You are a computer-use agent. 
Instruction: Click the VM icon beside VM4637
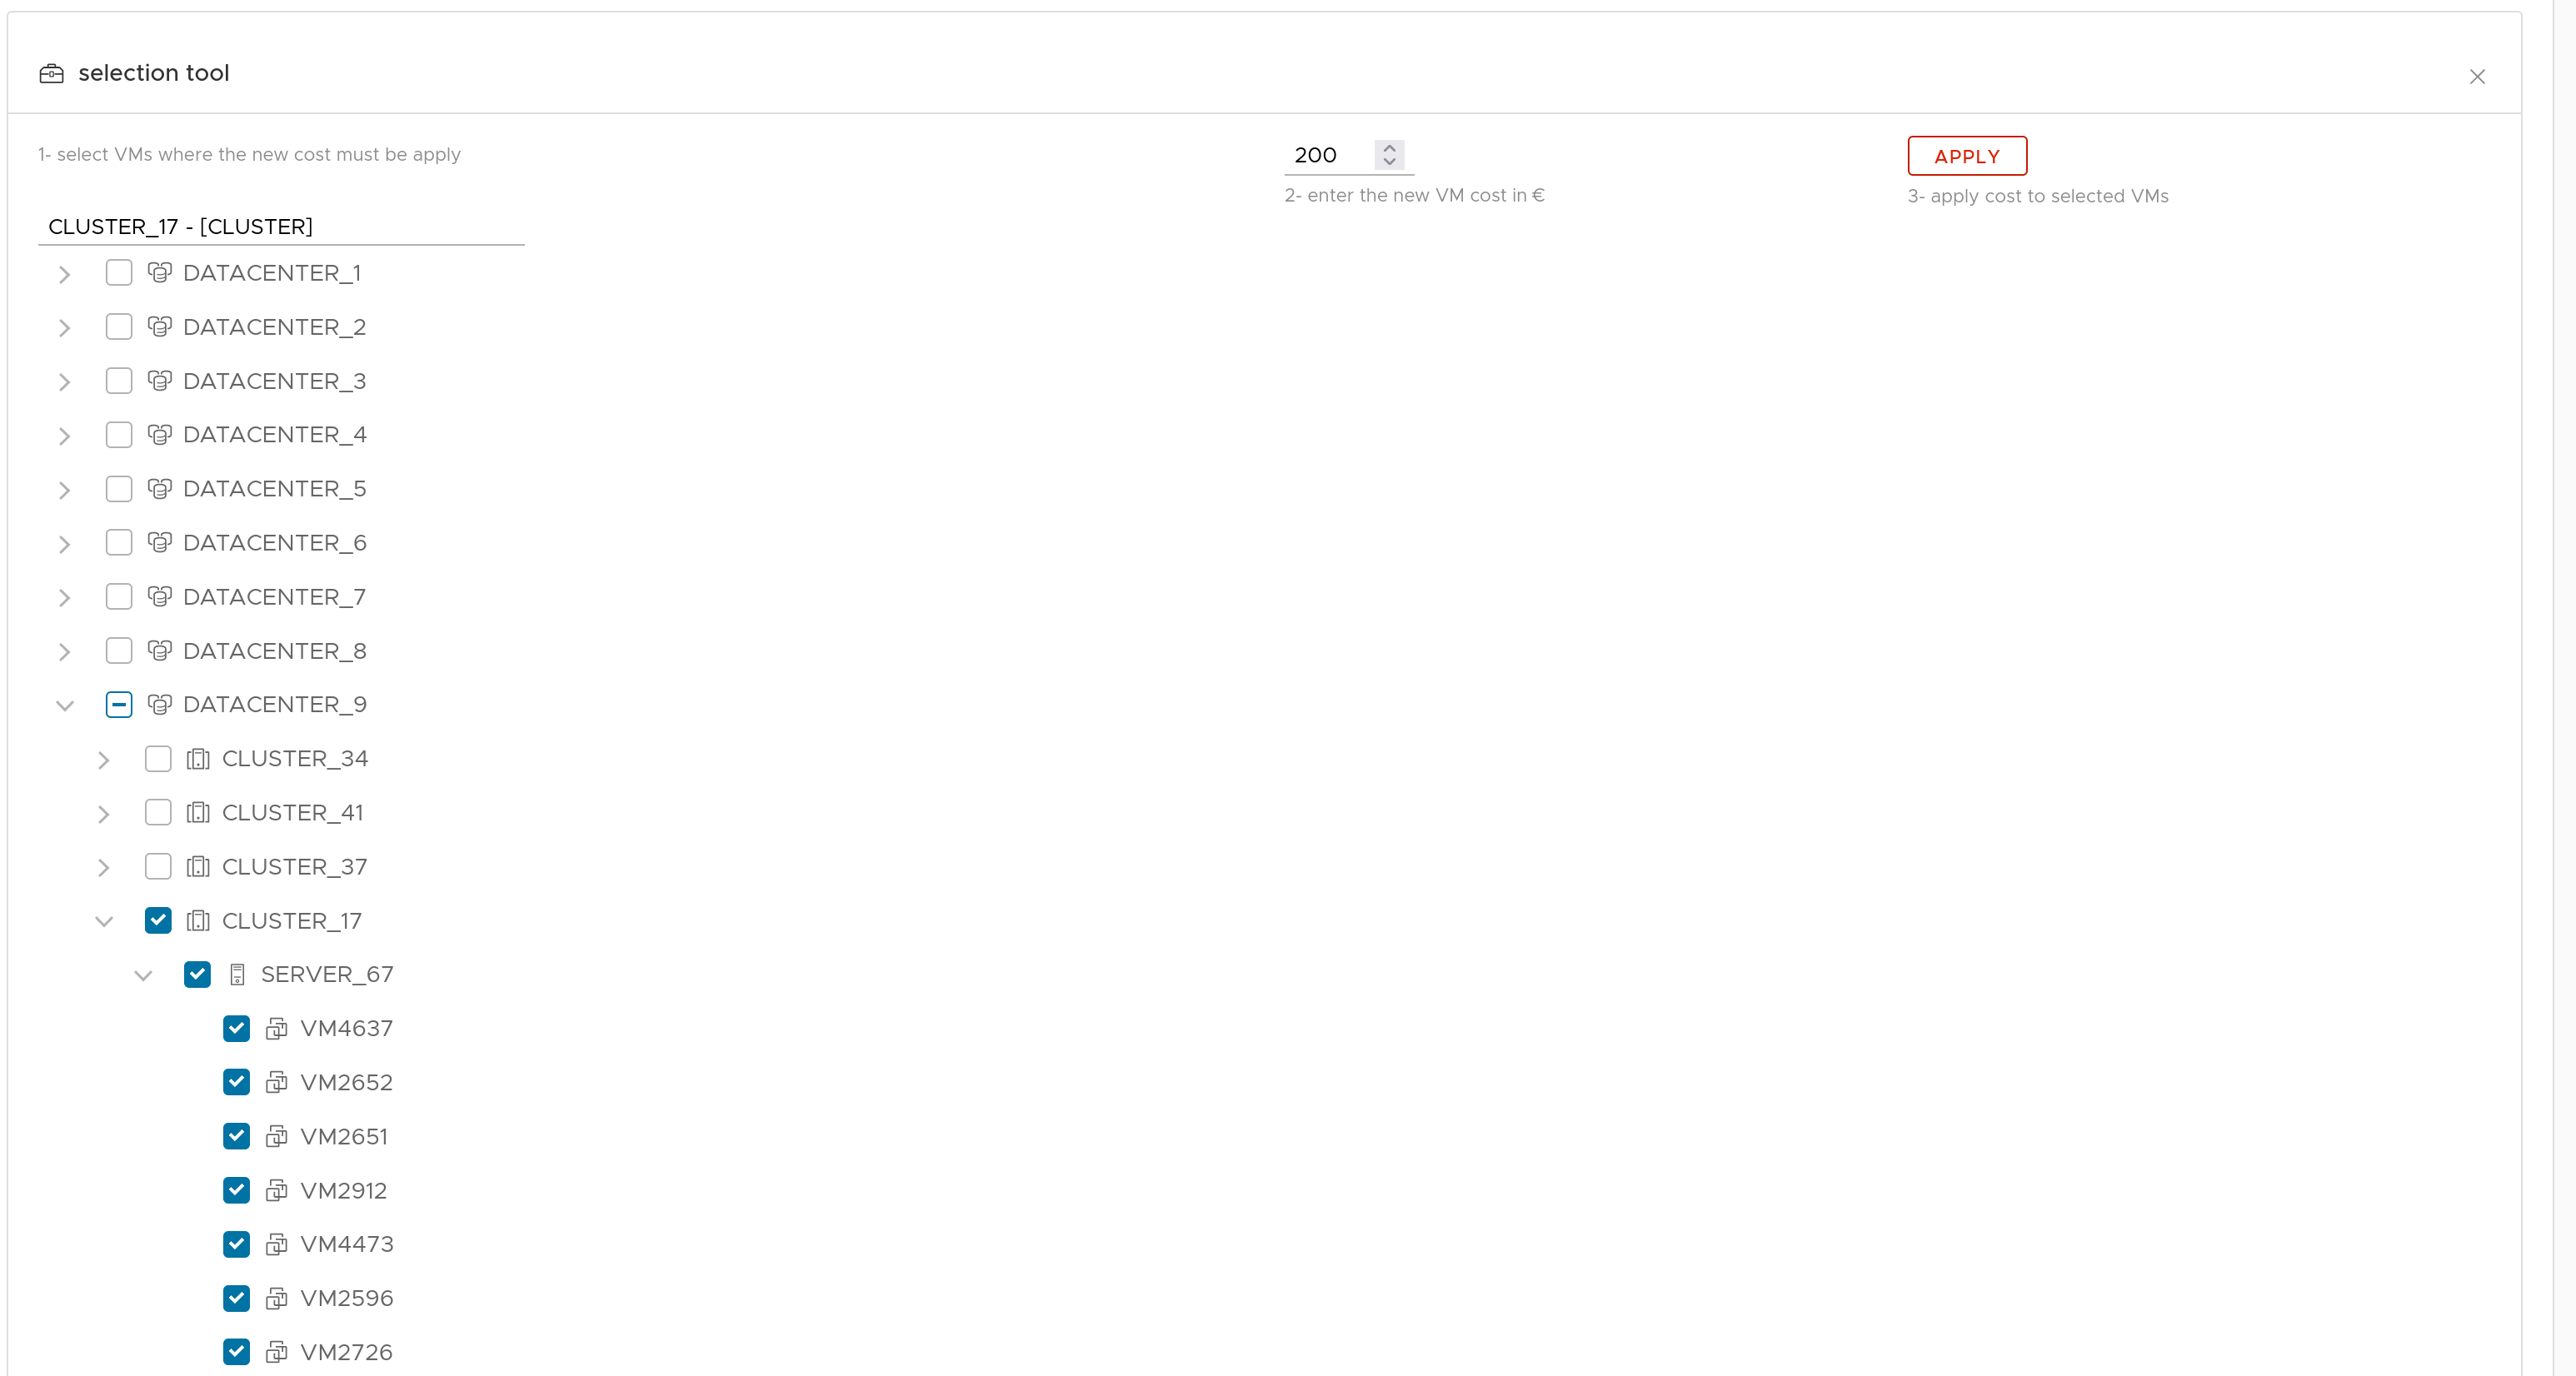coord(276,1029)
